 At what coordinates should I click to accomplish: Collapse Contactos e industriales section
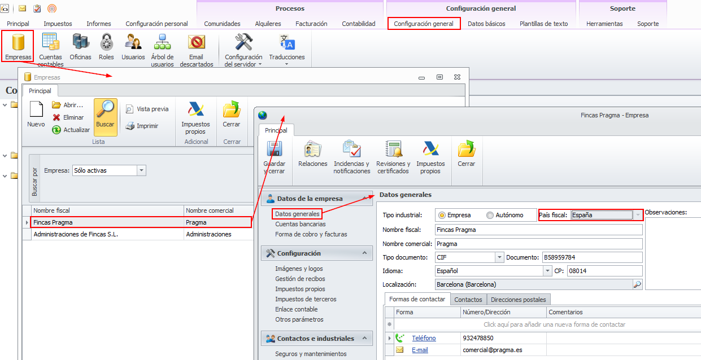364,339
